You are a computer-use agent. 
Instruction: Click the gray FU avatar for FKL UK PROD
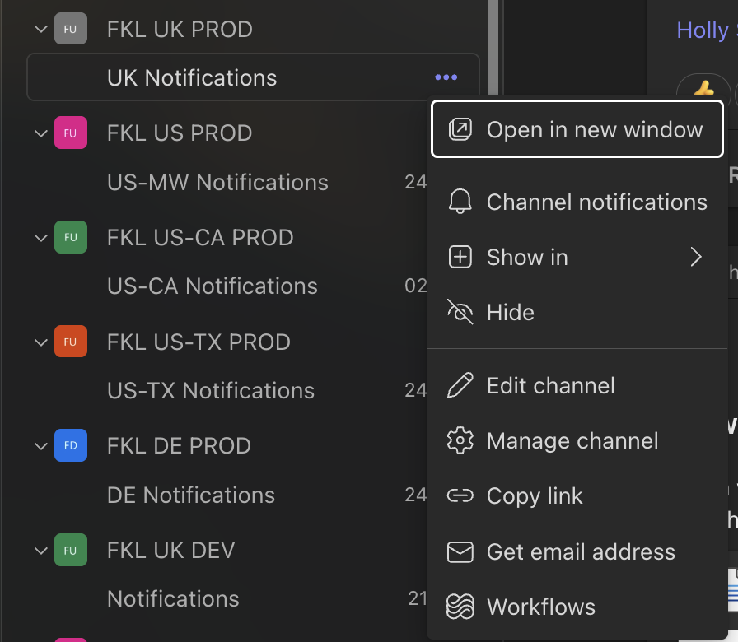coord(71,29)
